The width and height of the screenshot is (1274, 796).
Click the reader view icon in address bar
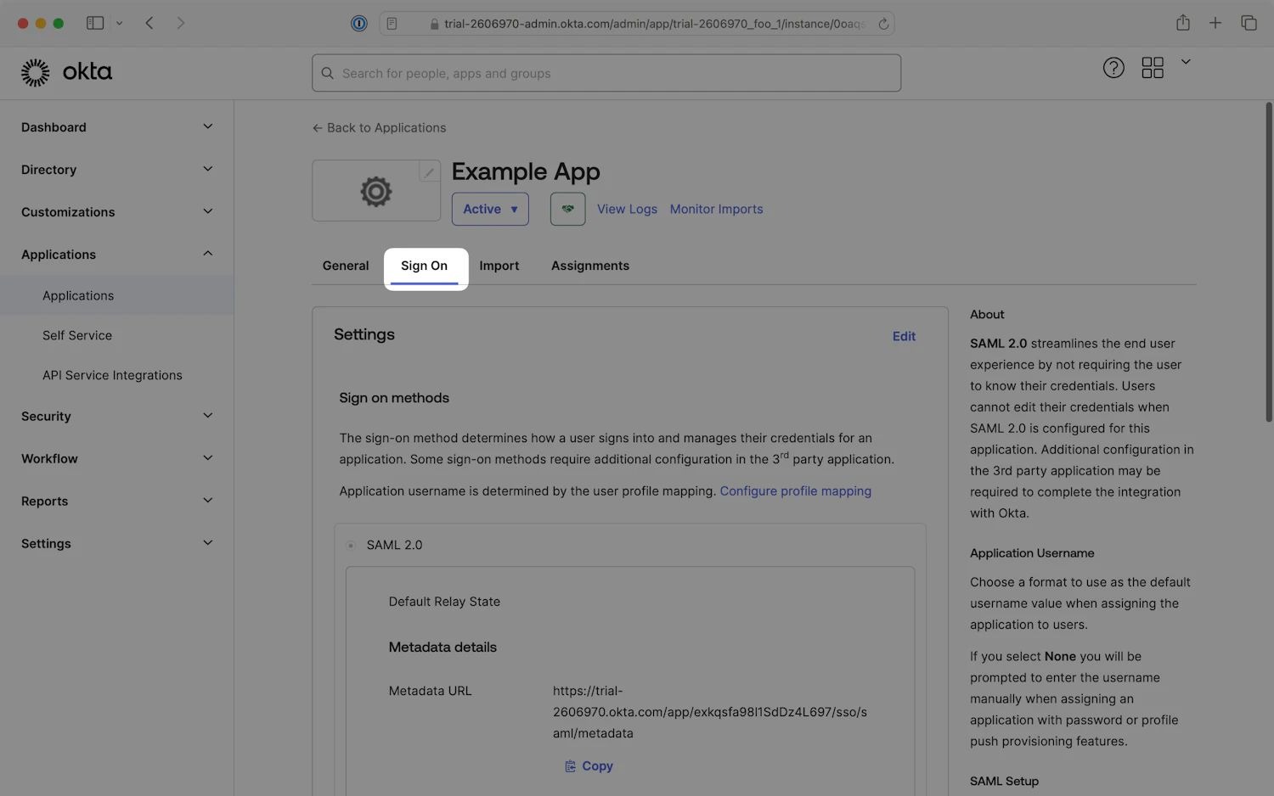click(392, 24)
